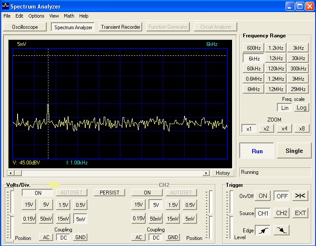This screenshot has height=246, width=316.
Task: Switch to Oscilloscope mode
Action: [25, 27]
